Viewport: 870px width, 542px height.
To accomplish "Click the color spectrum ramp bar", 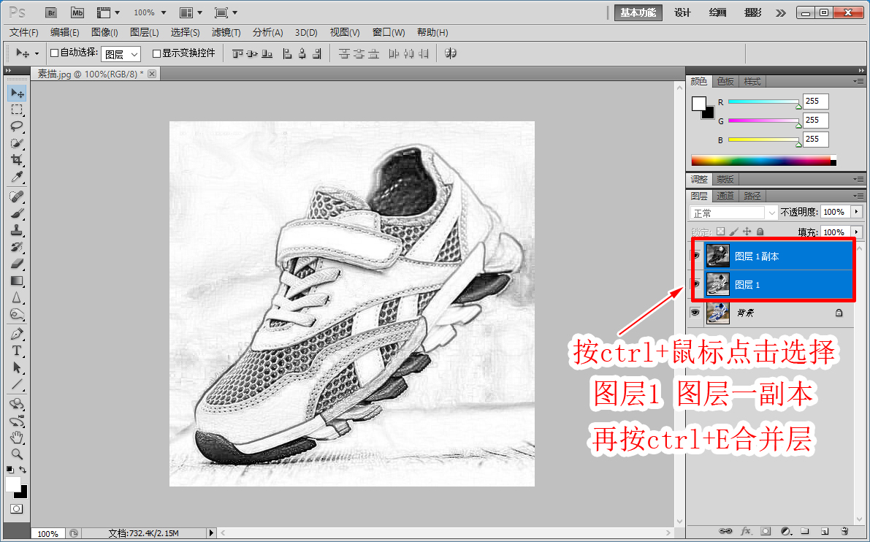I will tap(761, 161).
